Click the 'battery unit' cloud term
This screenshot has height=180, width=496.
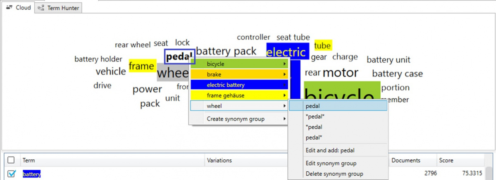tap(389, 60)
